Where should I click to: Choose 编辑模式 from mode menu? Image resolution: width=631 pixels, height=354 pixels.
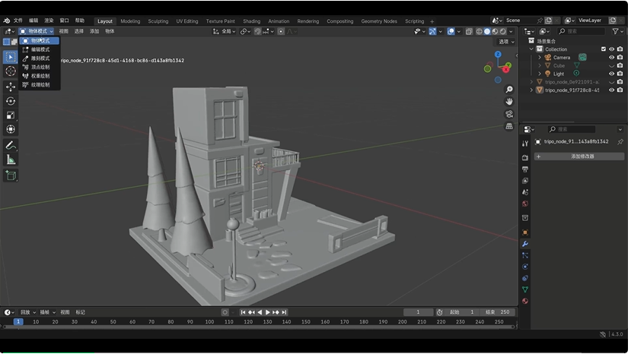[x=40, y=49]
